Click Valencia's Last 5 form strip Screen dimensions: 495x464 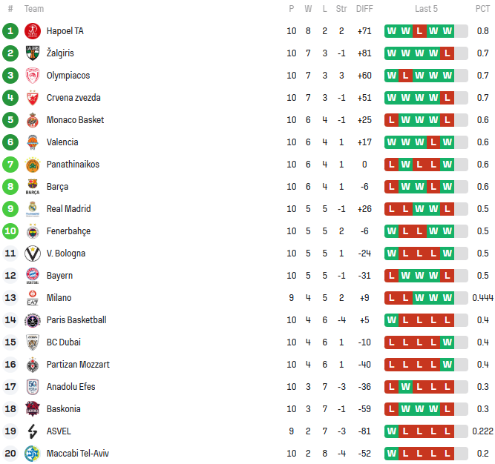pos(426,142)
